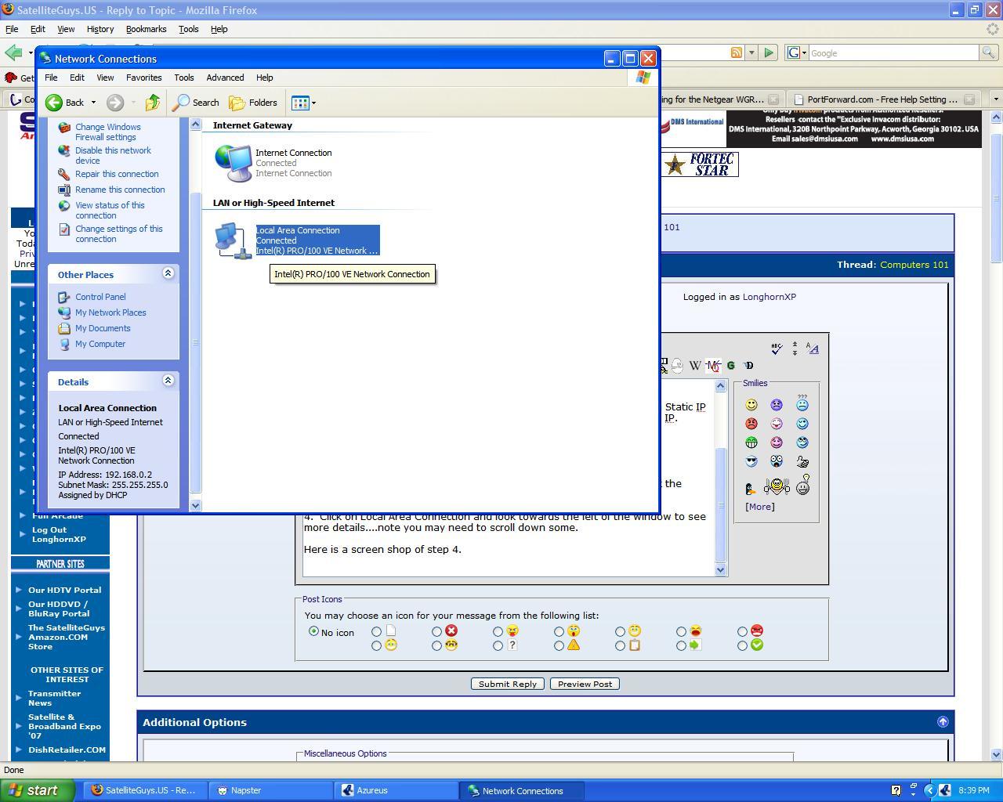Insert the thumbs up smiley
Image resolution: width=1003 pixels, height=802 pixels.
[x=802, y=461]
